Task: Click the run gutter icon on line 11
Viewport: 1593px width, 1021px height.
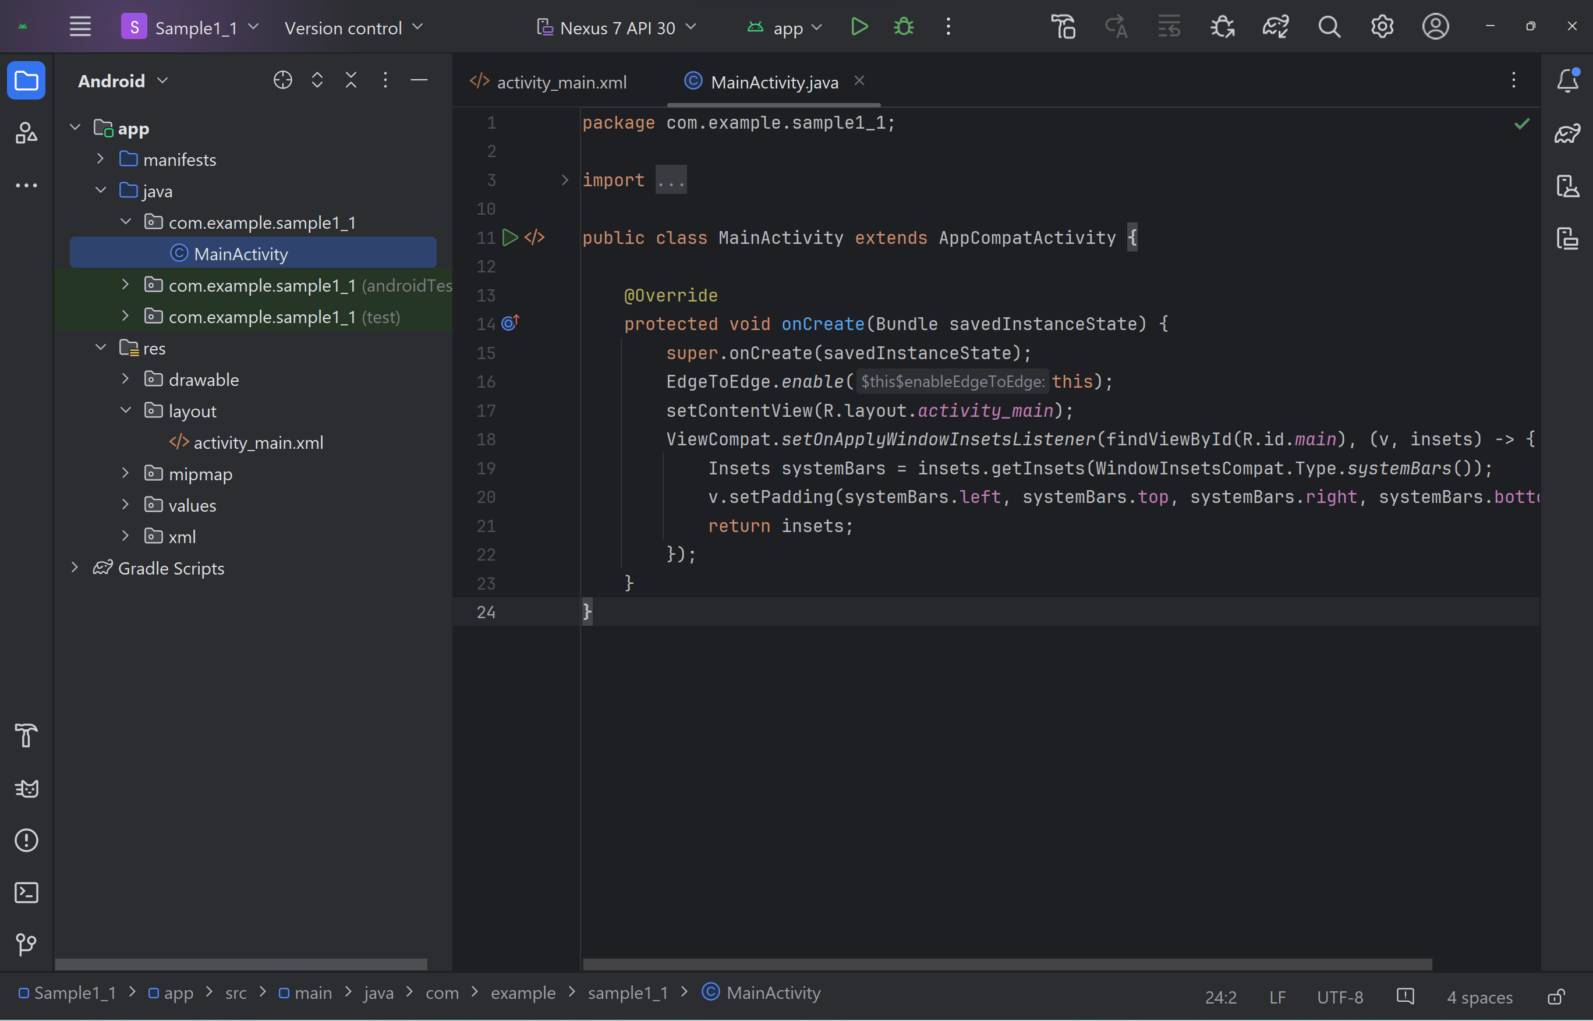Action: 509,237
